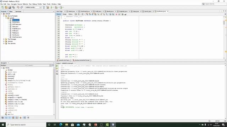Open Microsoft Store from the taskbar
The image size is (227, 127).
coord(72,125)
